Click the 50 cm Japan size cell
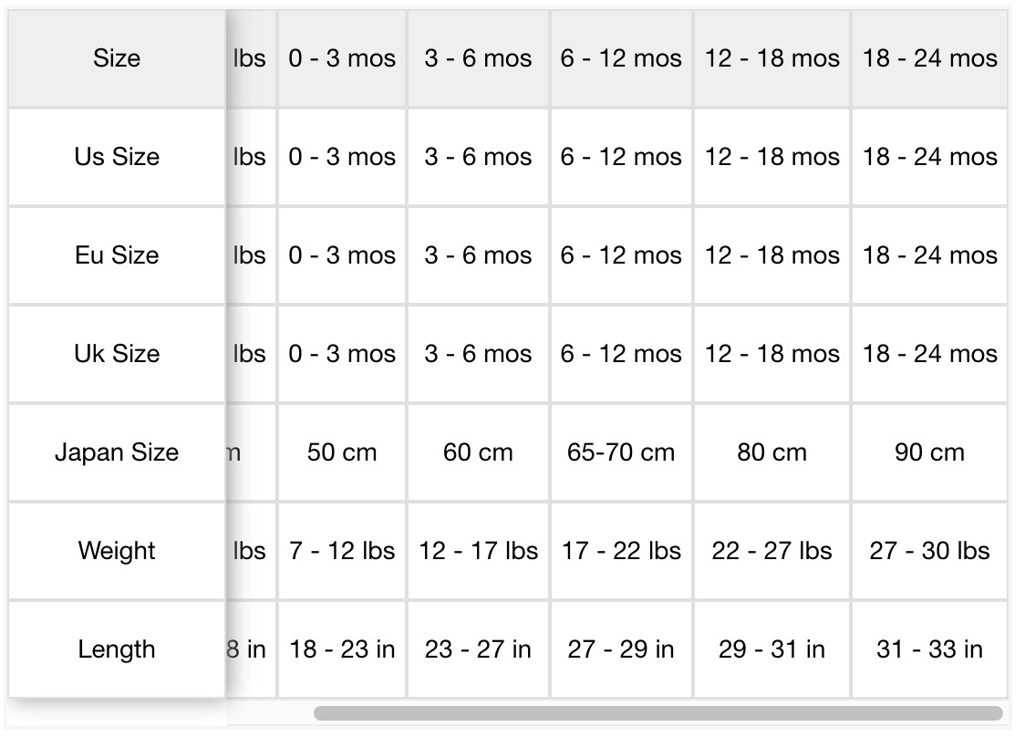Viewport: 1025px width, 737px height. [342, 452]
